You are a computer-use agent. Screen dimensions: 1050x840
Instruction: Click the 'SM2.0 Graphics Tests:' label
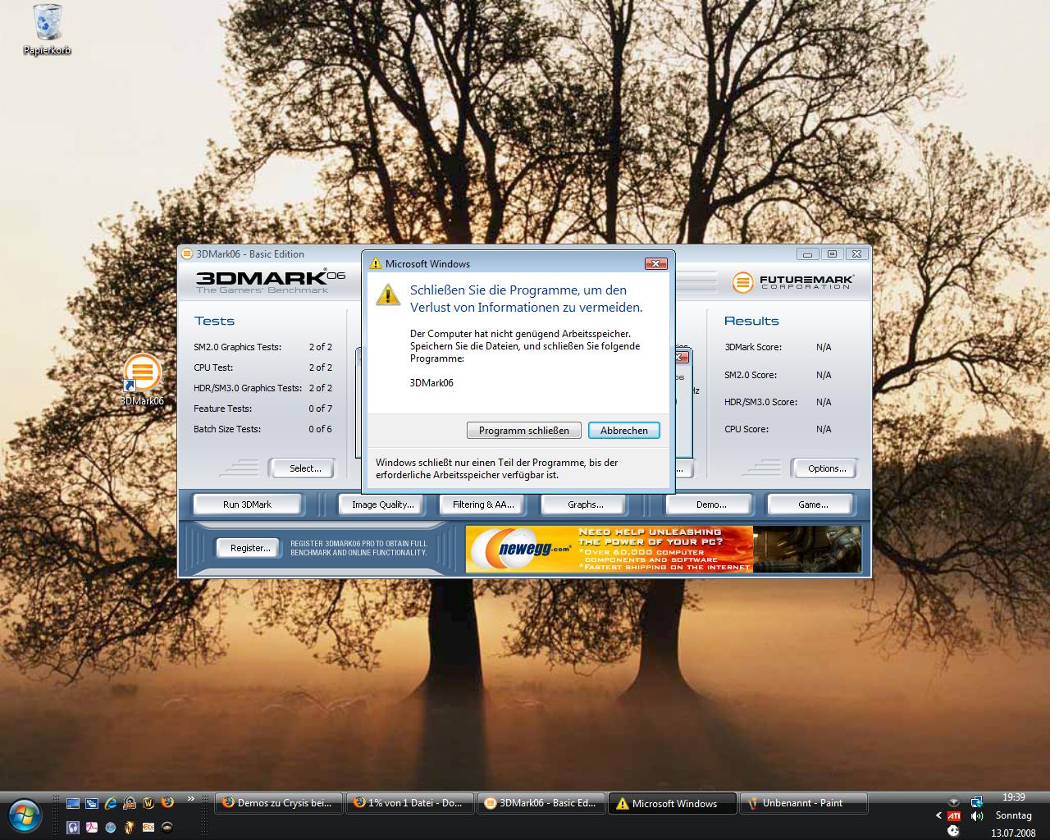237,347
